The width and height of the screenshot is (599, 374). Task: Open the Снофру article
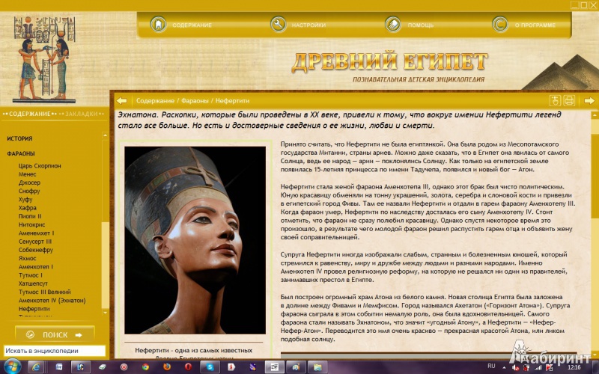pos(29,191)
